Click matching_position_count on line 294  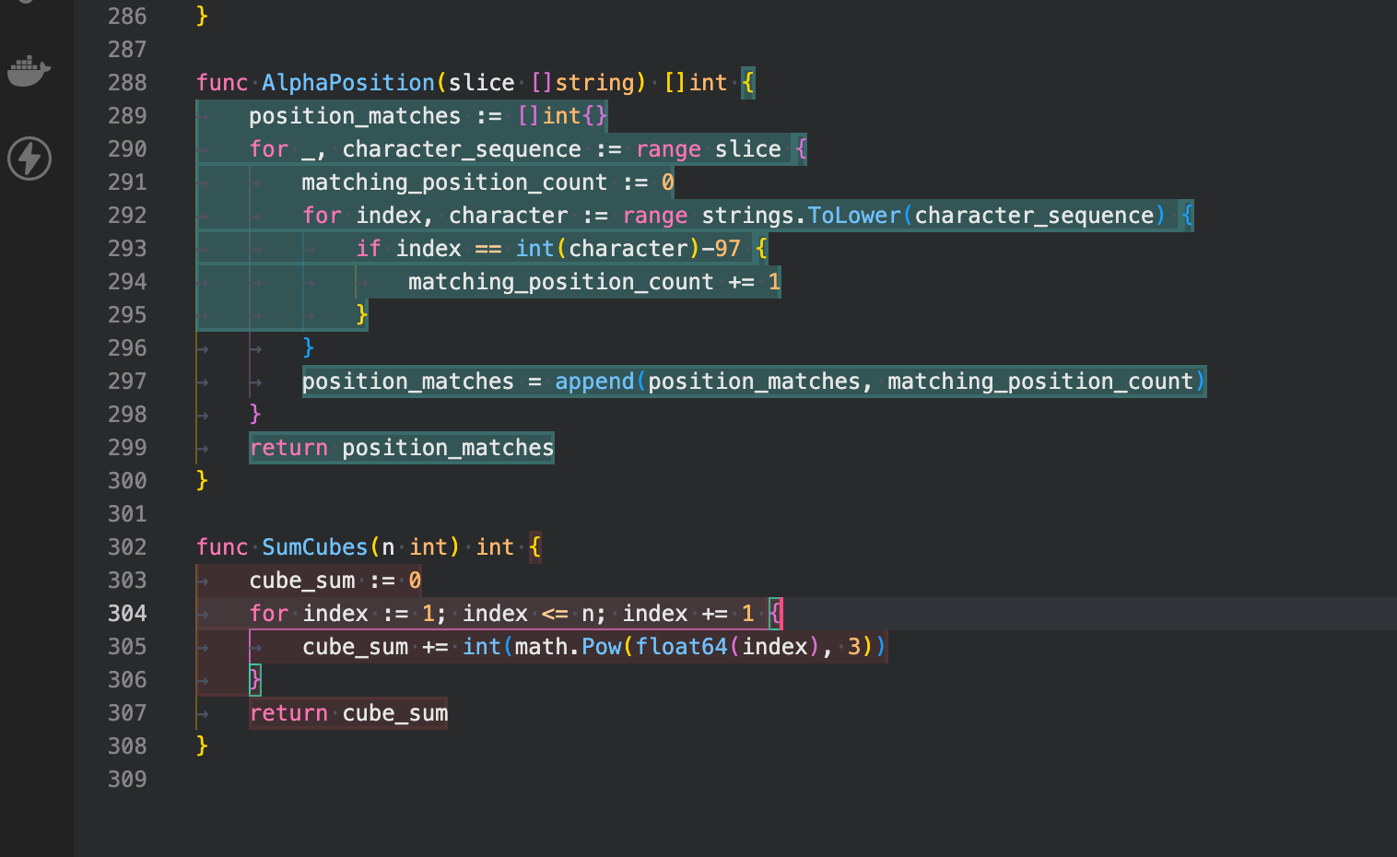560,282
